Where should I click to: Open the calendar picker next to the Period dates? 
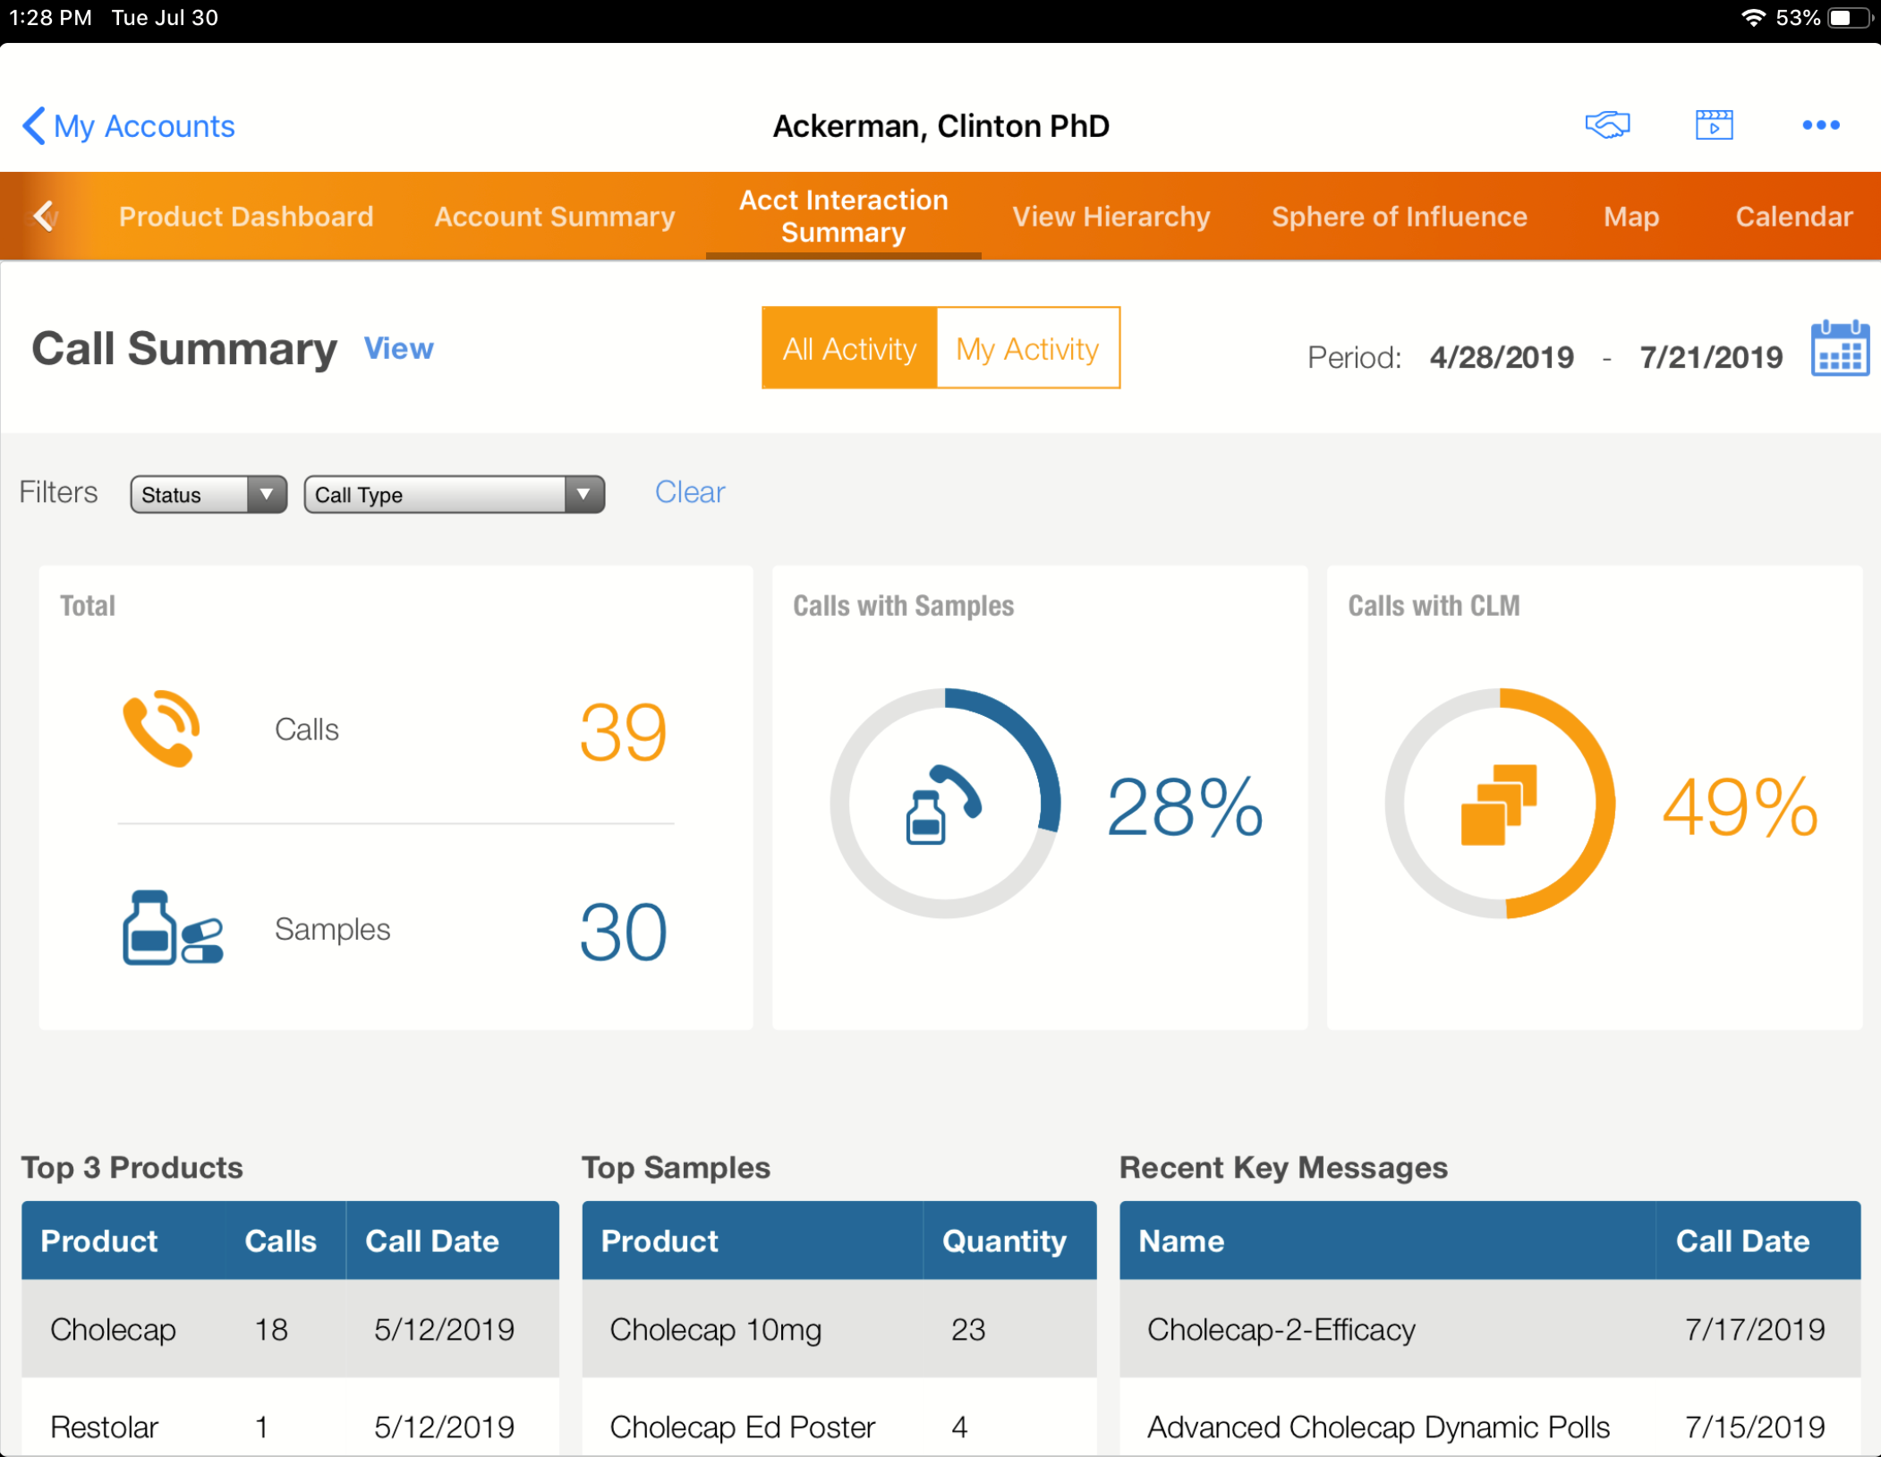click(x=1839, y=348)
